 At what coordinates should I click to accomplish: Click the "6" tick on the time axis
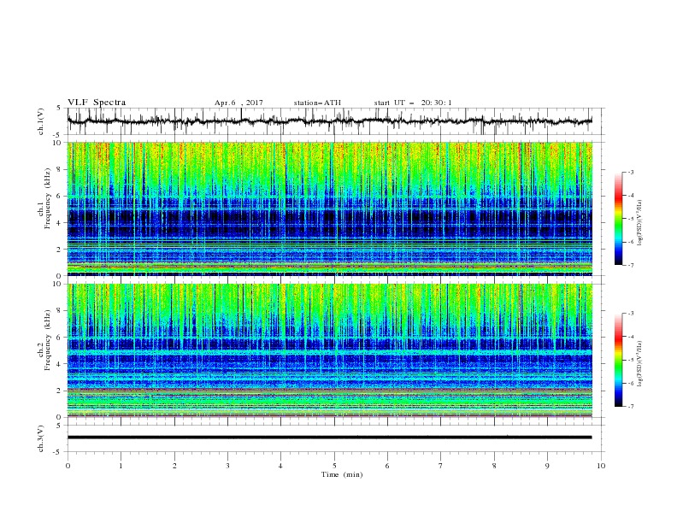coord(387,466)
